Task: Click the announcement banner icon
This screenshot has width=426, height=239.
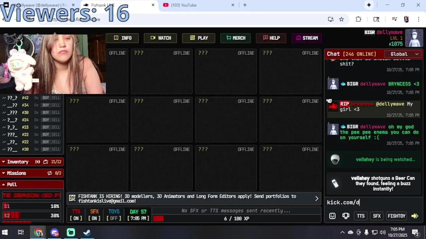Action: click(x=72, y=199)
